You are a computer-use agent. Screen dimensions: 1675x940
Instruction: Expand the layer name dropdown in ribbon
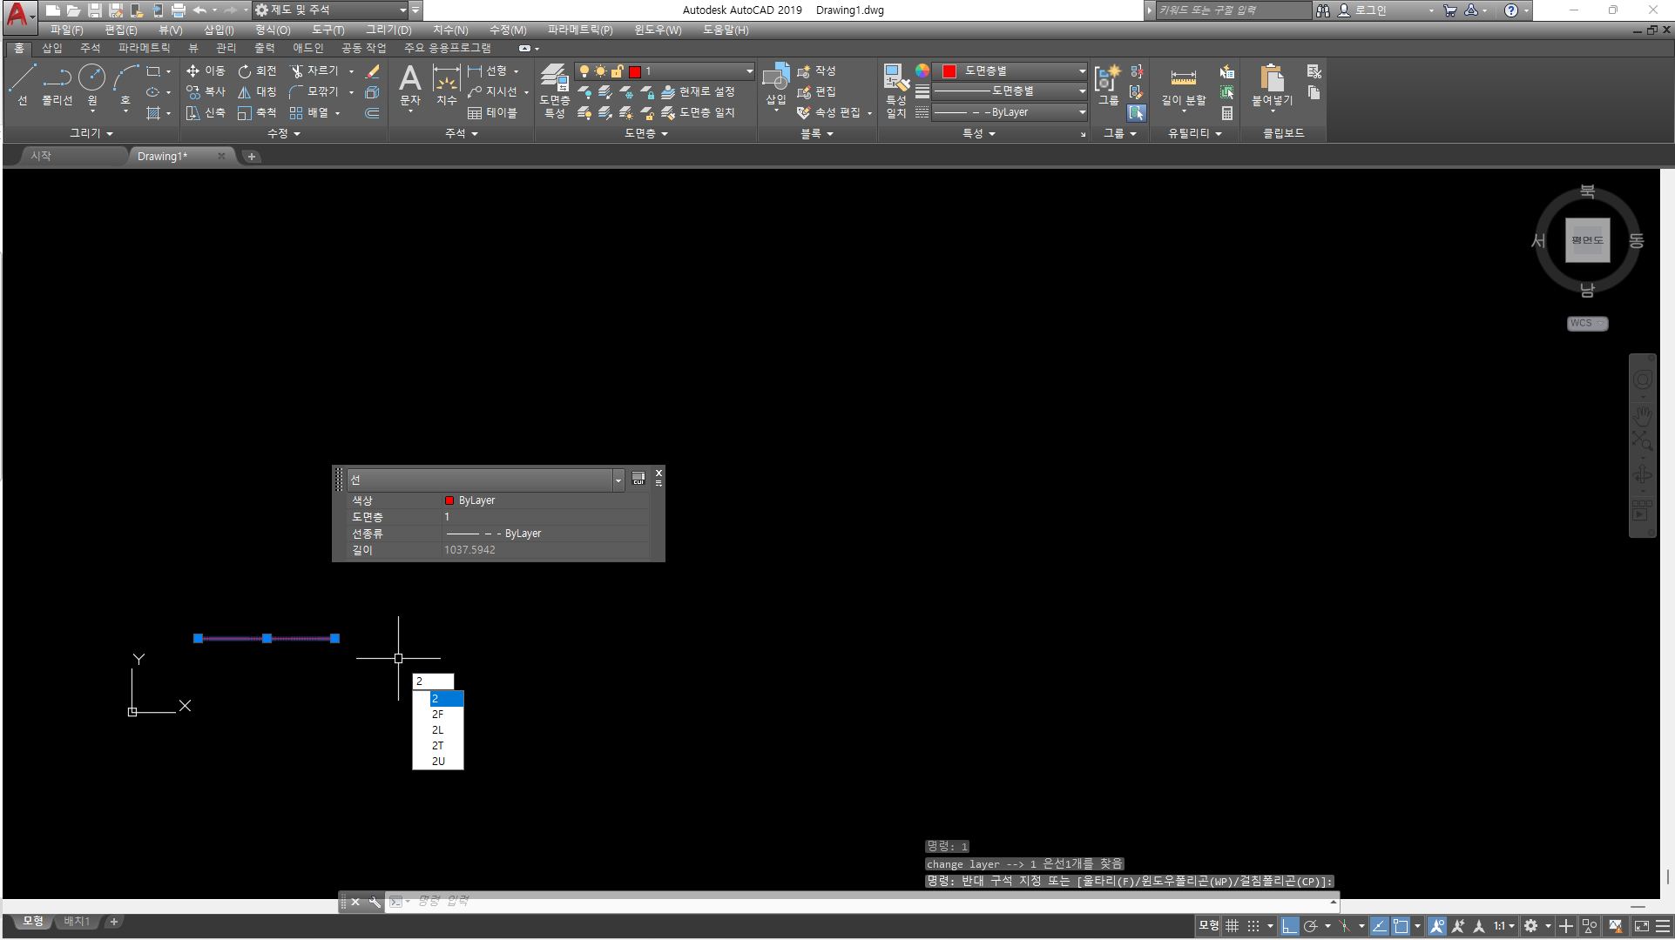[749, 71]
